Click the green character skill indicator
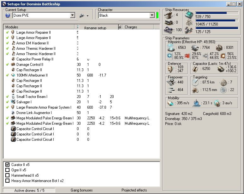 coord(157,15)
